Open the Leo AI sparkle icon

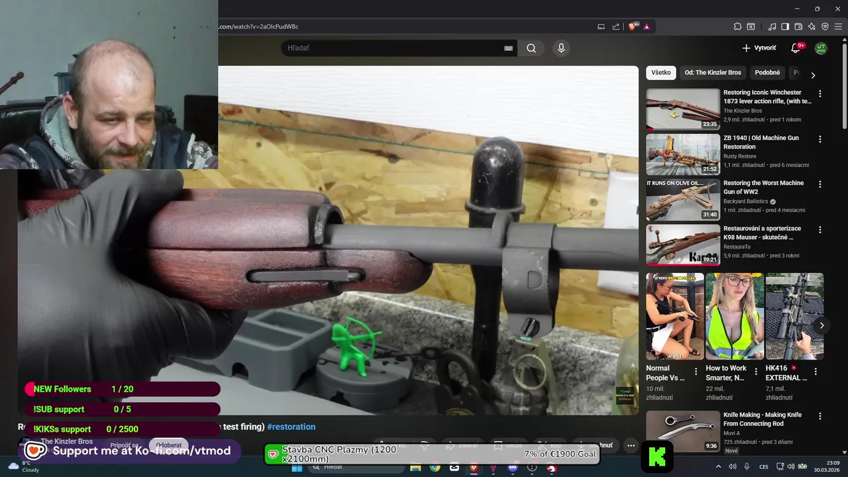click(812, 26)
